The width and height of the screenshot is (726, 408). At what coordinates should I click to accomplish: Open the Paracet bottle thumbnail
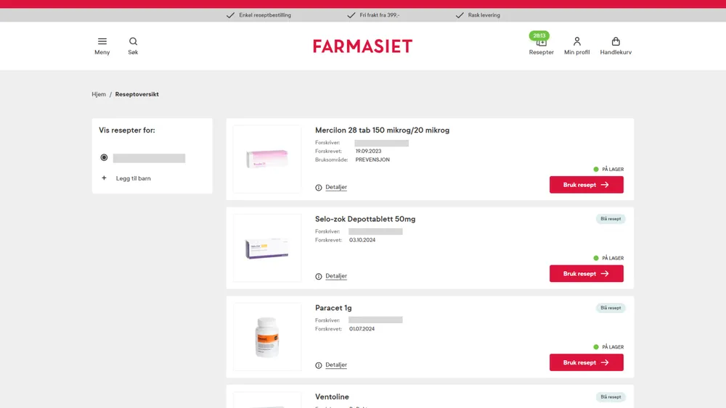point(267,337)
